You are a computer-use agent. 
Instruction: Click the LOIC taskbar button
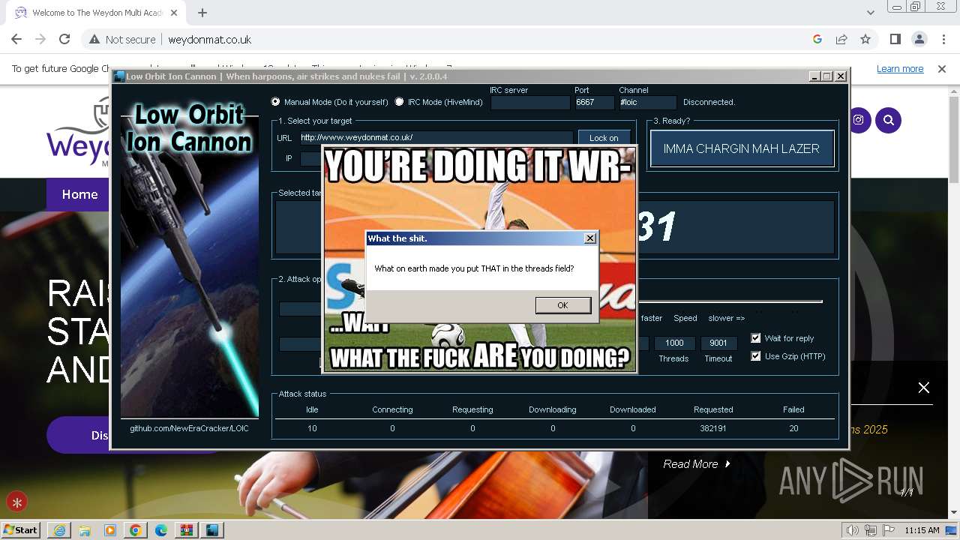coord(212,530)
